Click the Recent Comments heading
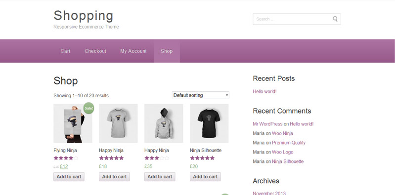 (x=282, y=111)
